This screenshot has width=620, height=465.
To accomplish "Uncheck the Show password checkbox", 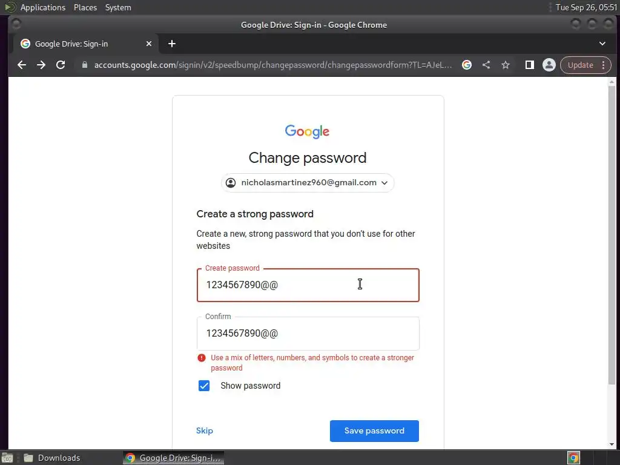I will (204, 386).
